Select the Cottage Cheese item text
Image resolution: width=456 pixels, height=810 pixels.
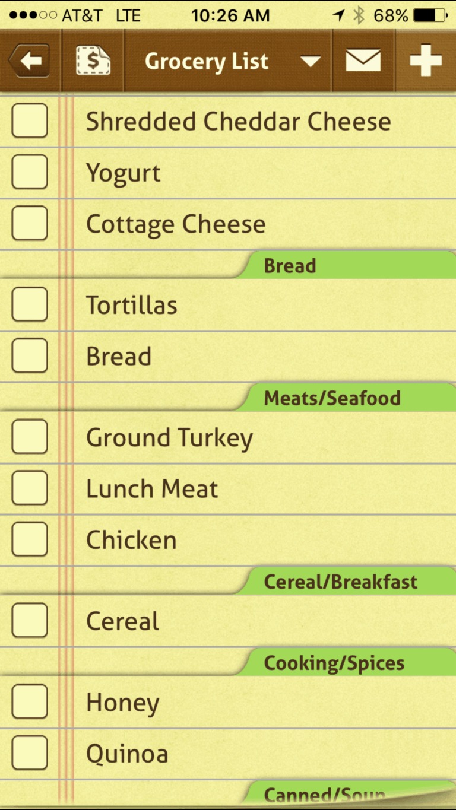[176, 224]
